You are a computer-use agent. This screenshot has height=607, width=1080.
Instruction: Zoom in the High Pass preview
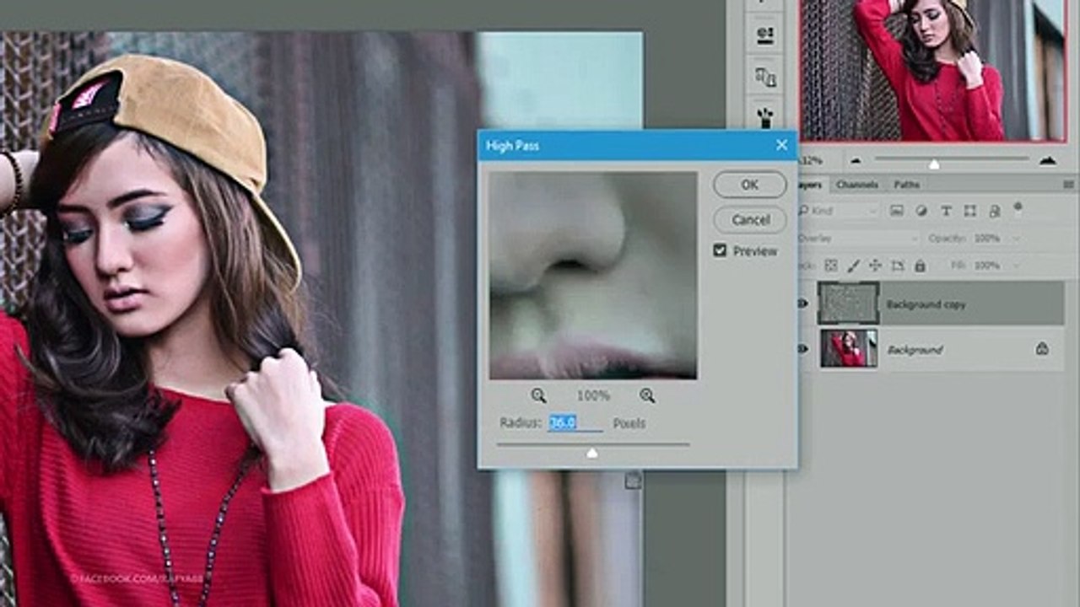coord(647,395)
